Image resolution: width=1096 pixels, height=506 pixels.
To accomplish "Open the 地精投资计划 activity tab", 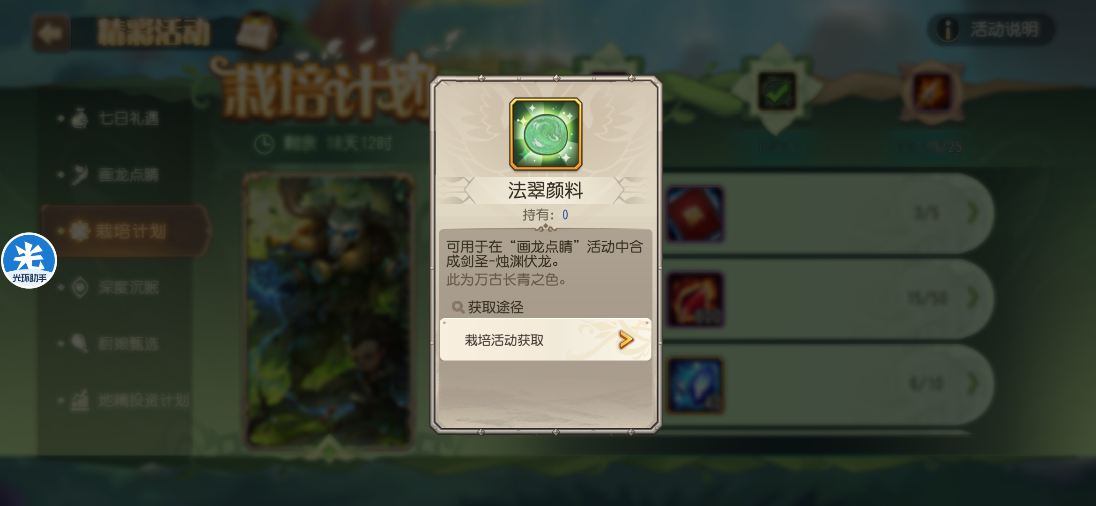I will pyautogui.click(x=124, y=401).
